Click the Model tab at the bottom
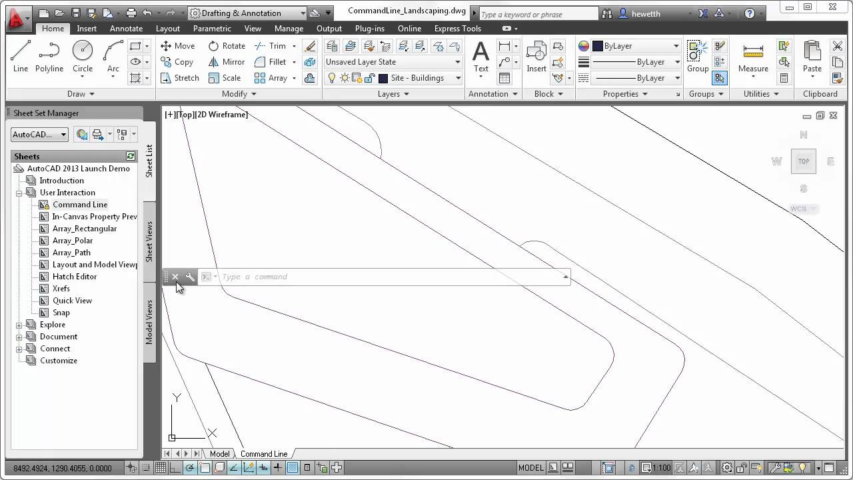853x480 pixels. click(219, 454)
